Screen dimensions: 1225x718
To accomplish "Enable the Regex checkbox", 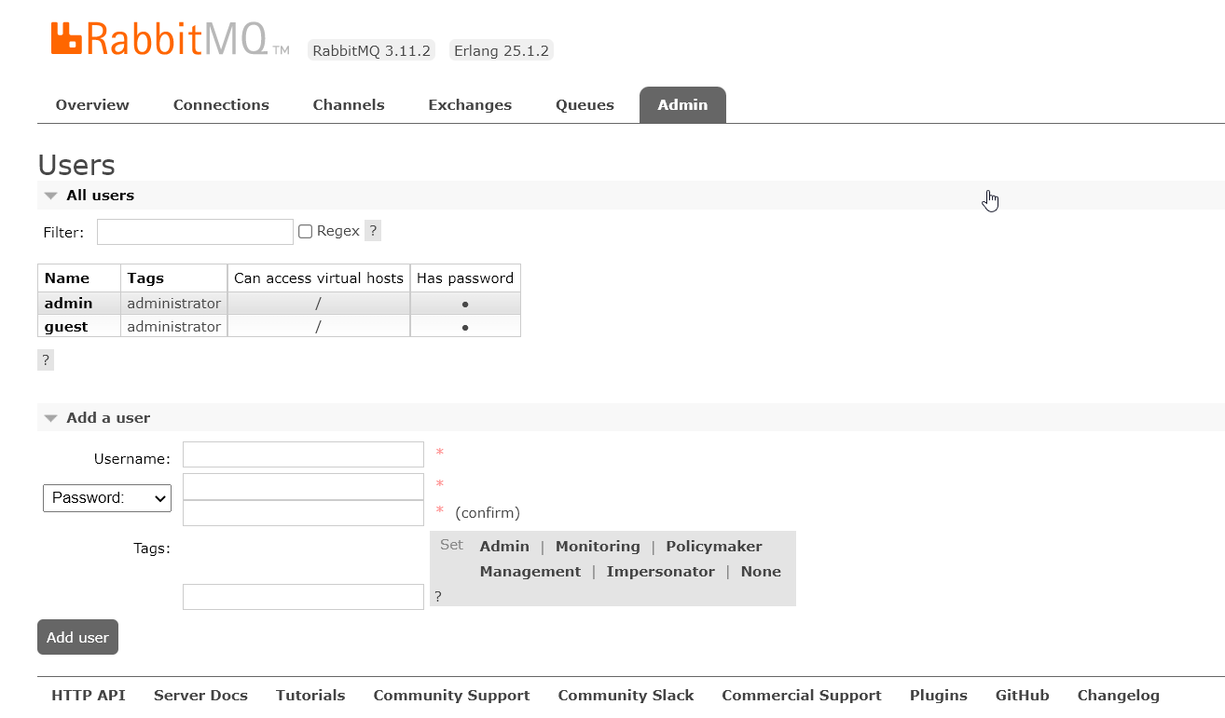I will click(305, 232).
